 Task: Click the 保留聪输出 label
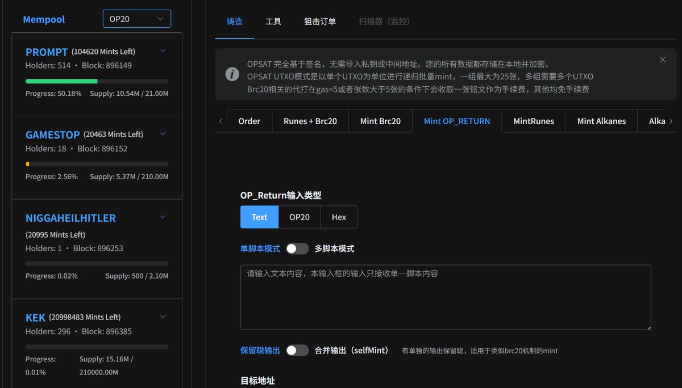click(260, 350)
